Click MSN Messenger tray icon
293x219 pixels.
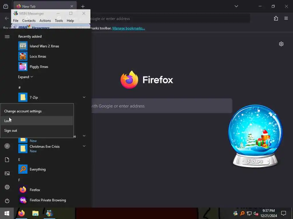click(235, 213)
